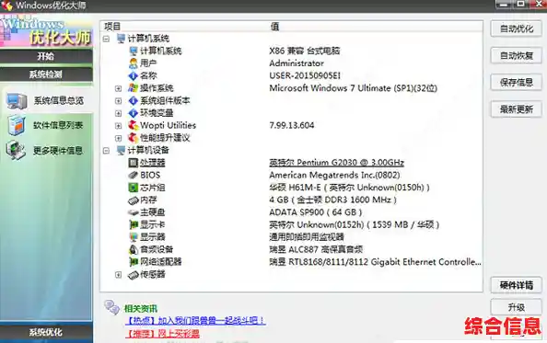Screen dimensions: 547x343
Task: Click the sensor icon beside 传感器
Action: 133,275
